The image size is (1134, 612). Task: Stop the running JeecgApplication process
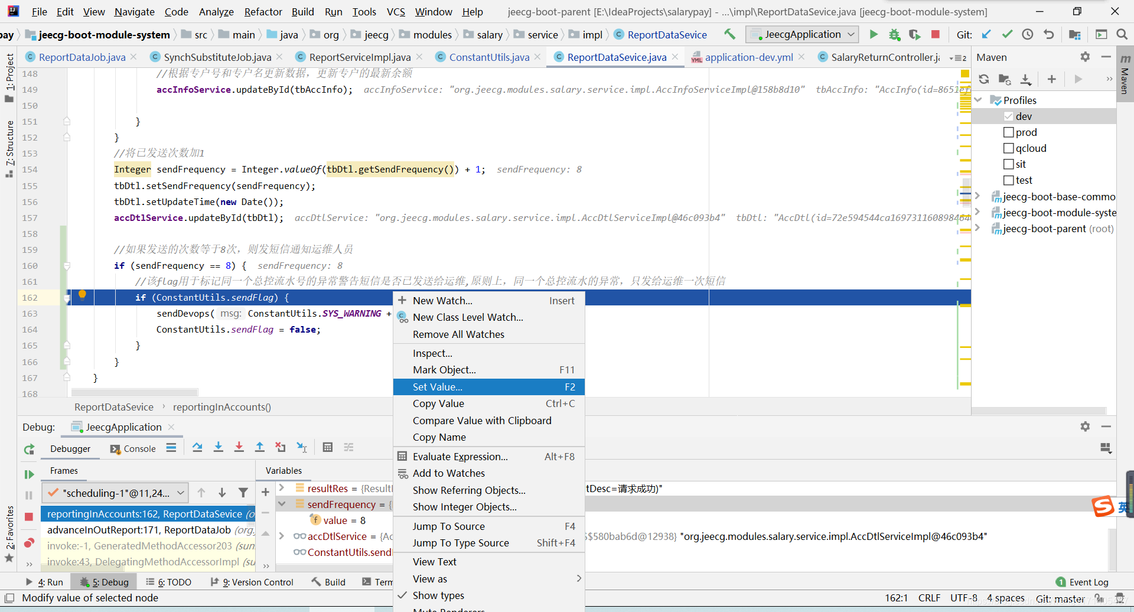(936, 34)
